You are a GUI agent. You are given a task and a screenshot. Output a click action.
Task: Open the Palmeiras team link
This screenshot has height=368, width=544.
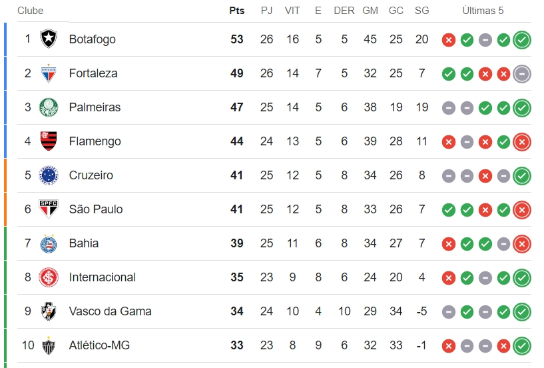[95, 107]
